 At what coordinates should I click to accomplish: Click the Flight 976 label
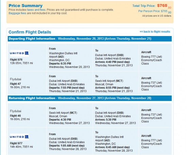tap(16, 60)
